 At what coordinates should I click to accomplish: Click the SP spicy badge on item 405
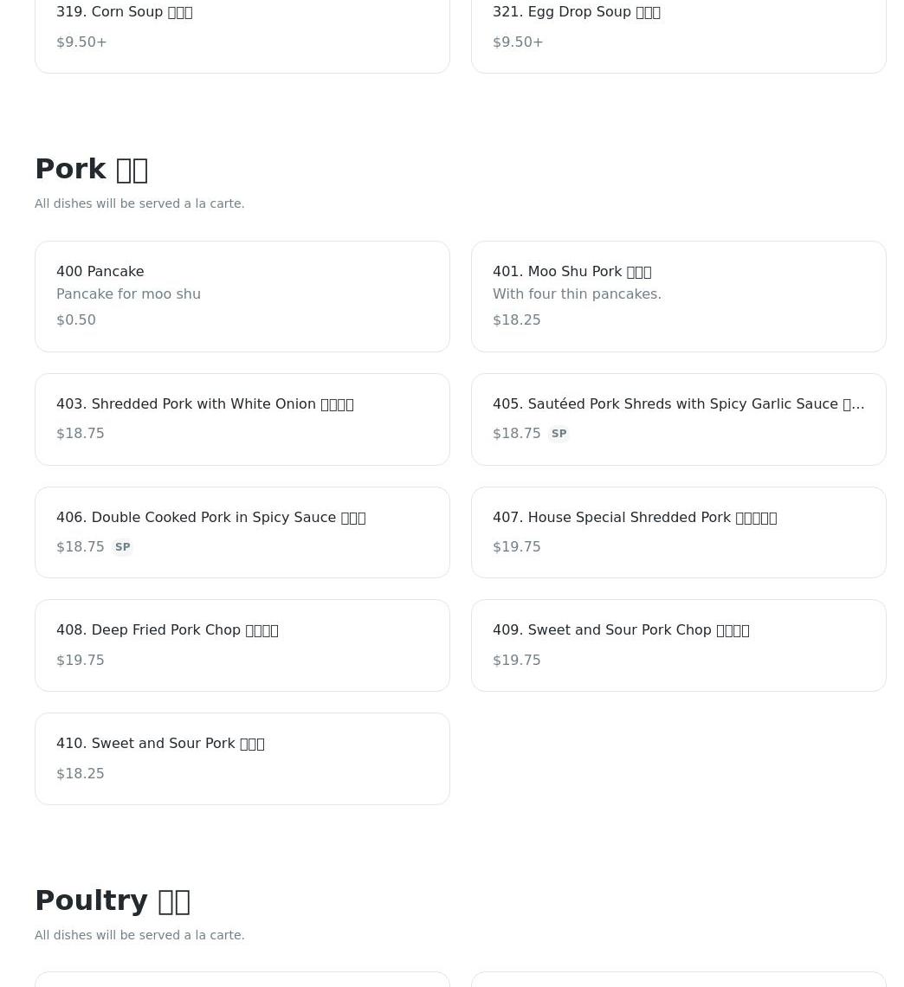(559, 434)
